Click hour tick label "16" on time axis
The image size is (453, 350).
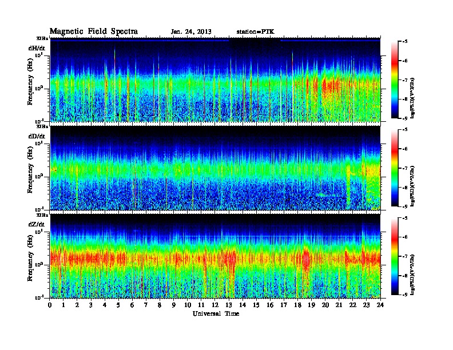(x=270, y=305)
